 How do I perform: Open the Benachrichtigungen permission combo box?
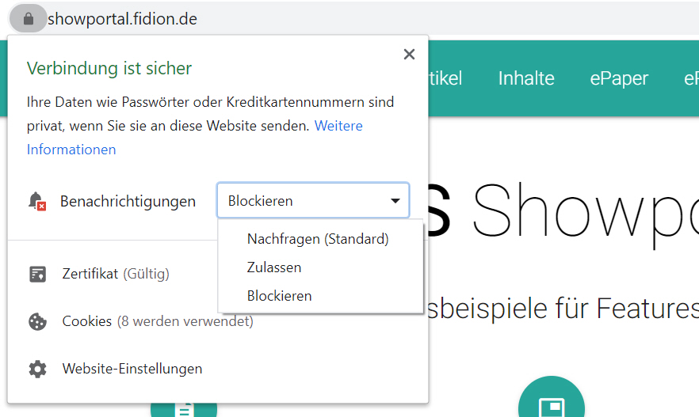[x=312, y=201]
